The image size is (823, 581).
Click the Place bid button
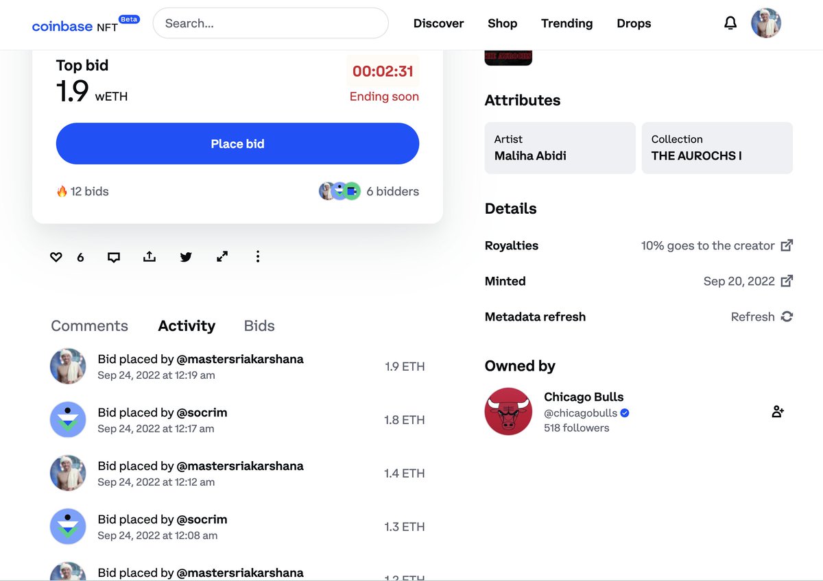click(x=237, y=144)
